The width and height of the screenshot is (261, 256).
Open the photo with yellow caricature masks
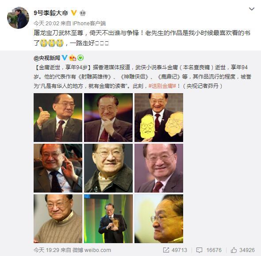click(159, 118)
